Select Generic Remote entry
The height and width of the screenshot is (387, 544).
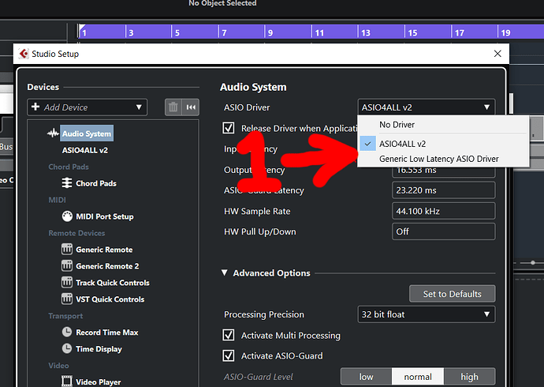coord(104,250)
